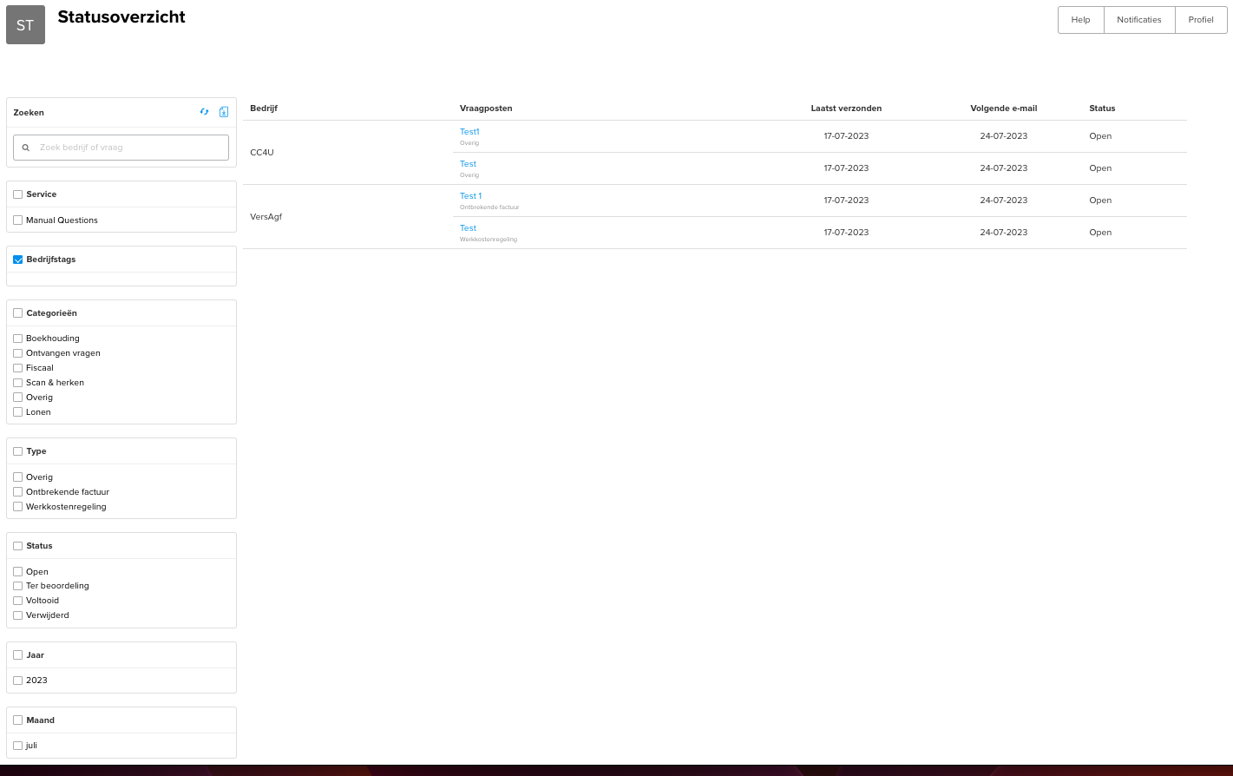1233x776 pixels.
Task: Focus the Zoek bedrijf of vraag field
Action: pos(130,148)
